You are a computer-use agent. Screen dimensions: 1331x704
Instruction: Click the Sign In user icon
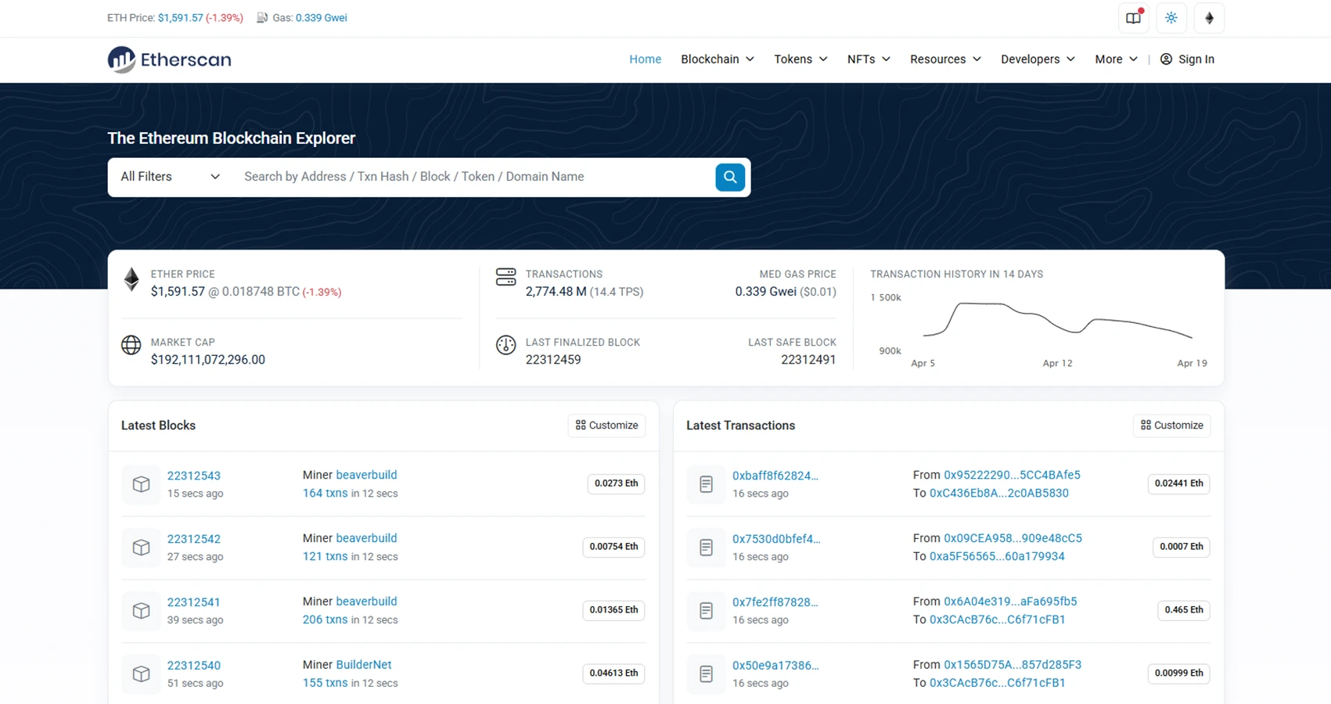[x=1166, y=59]
